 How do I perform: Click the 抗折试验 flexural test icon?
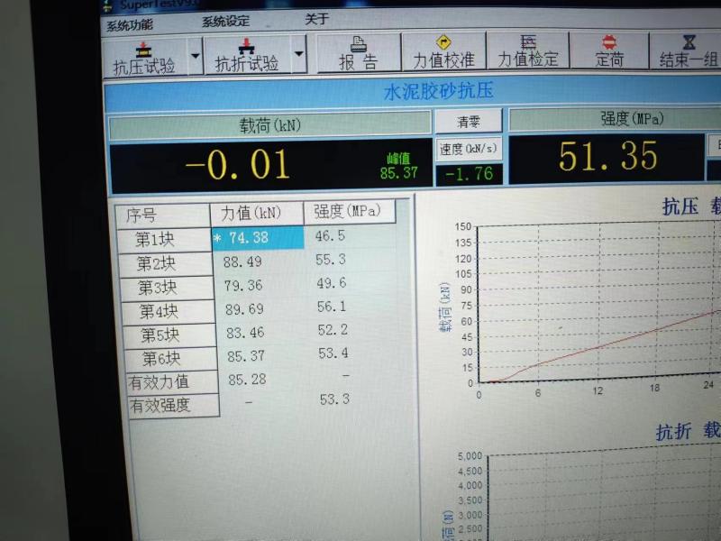click(x=246, y=45)
